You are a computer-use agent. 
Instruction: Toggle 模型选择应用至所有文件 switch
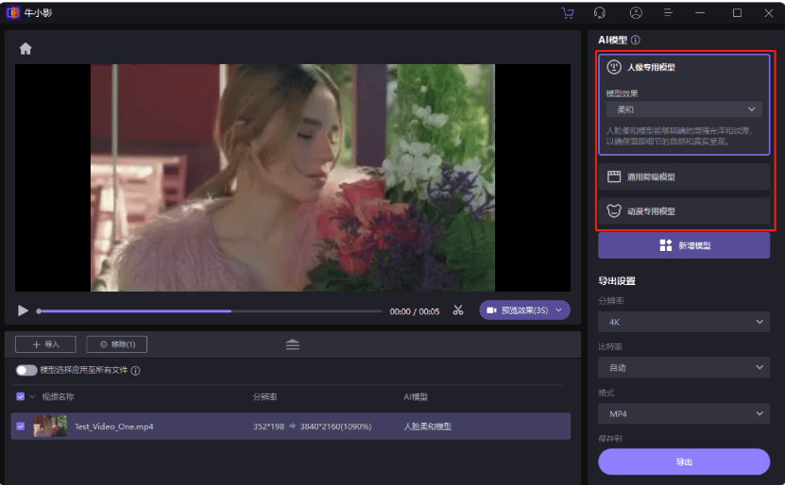coord(26,371)
